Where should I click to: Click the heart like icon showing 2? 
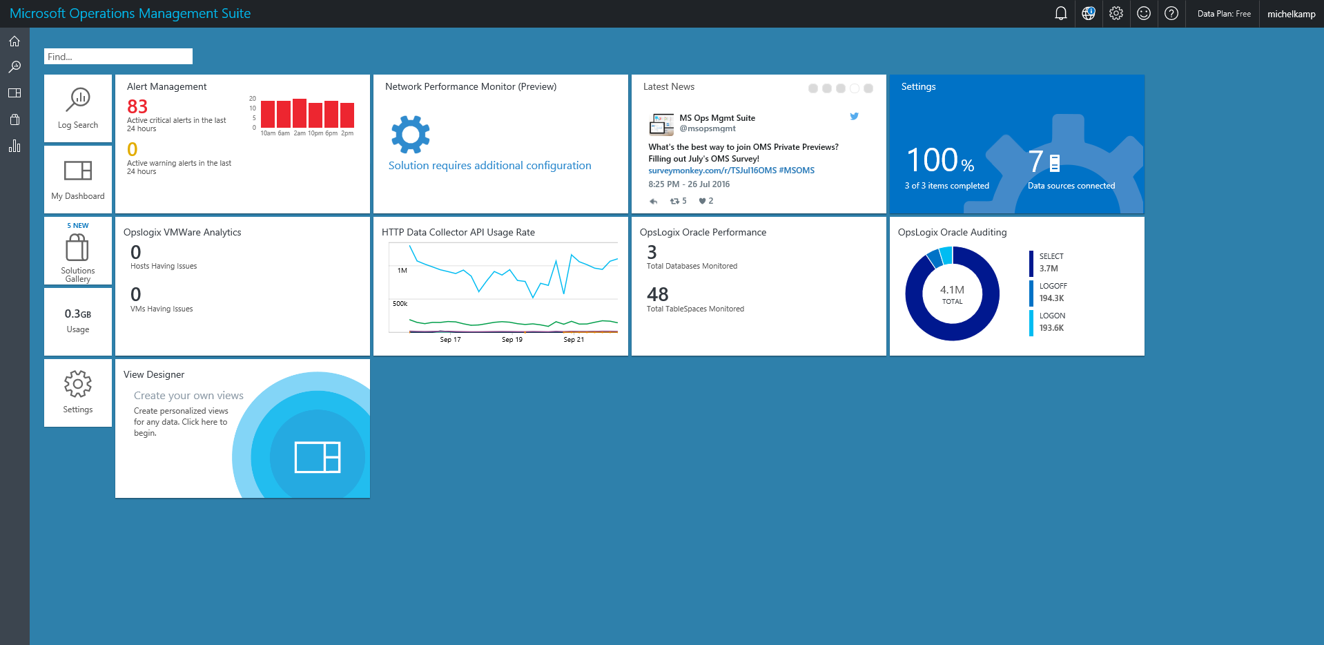pos(702,201)
